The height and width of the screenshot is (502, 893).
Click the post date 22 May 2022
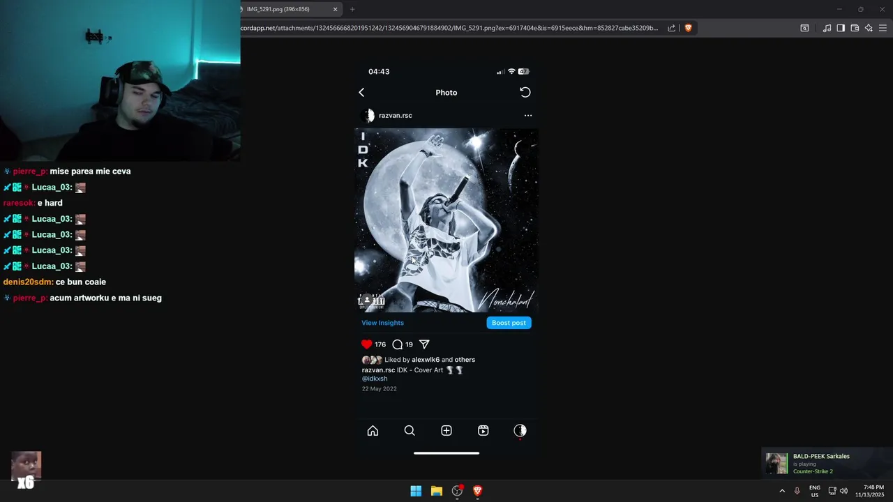click(x=379, y=389)
